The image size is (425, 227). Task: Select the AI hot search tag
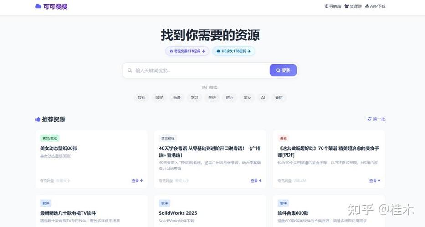pos(263,98)
